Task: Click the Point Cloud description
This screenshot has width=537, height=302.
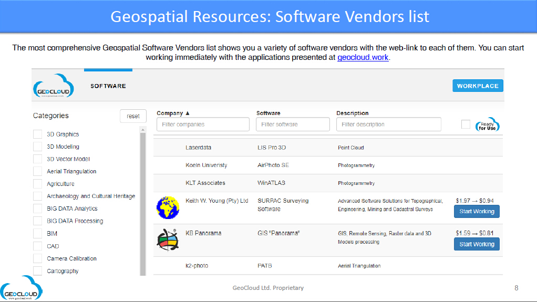Action: pos(350,148)
